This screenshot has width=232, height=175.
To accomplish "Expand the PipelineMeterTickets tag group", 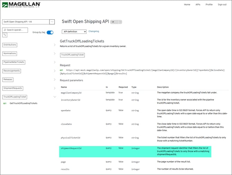I will point(55,62).
